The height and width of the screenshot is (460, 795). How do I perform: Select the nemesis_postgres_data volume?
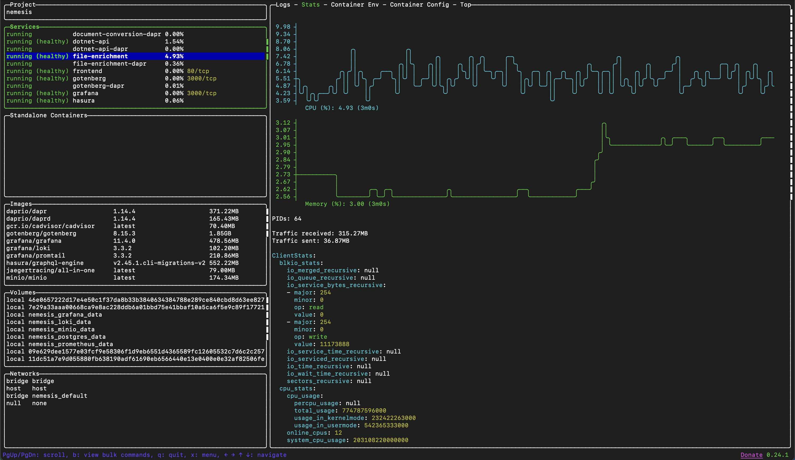click(56, 337)
